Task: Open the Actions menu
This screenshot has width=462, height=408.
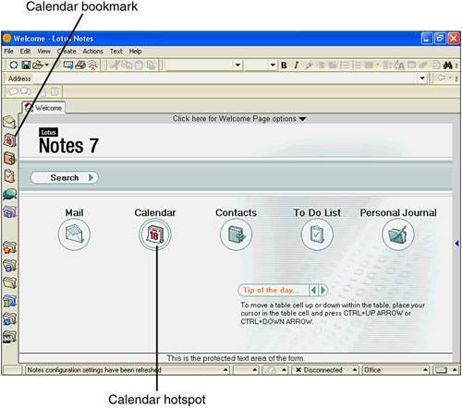Action: coord(92,52)
